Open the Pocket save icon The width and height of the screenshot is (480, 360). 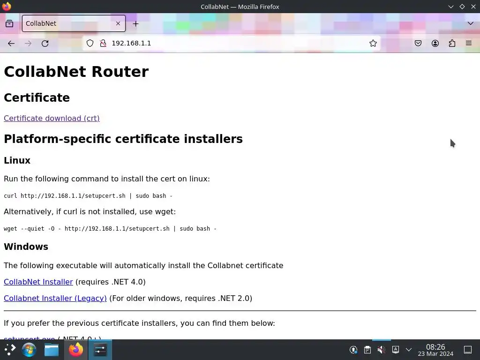click(418, 43)
